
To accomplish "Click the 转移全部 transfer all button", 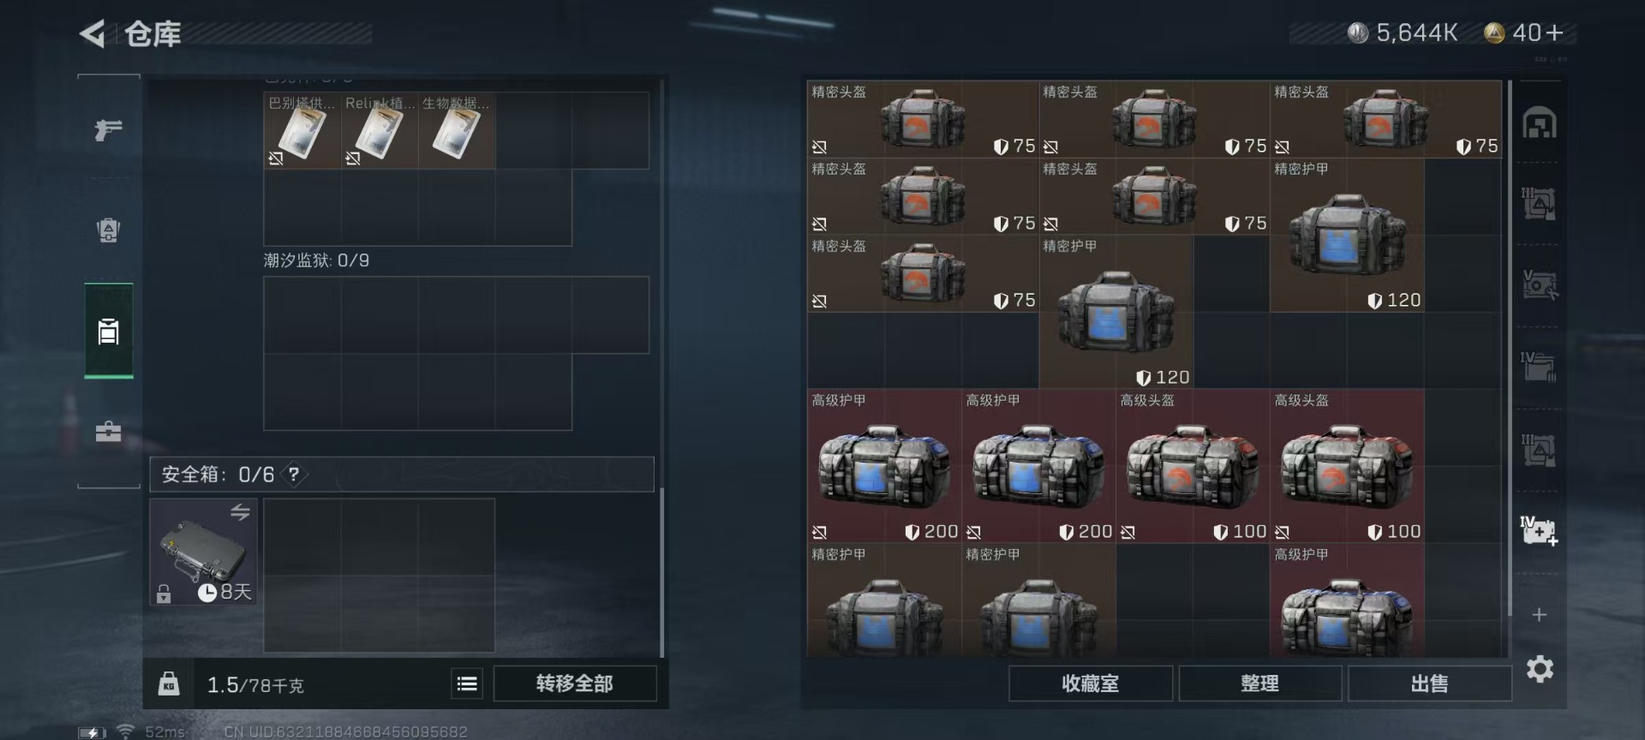I will click(575, 683).
